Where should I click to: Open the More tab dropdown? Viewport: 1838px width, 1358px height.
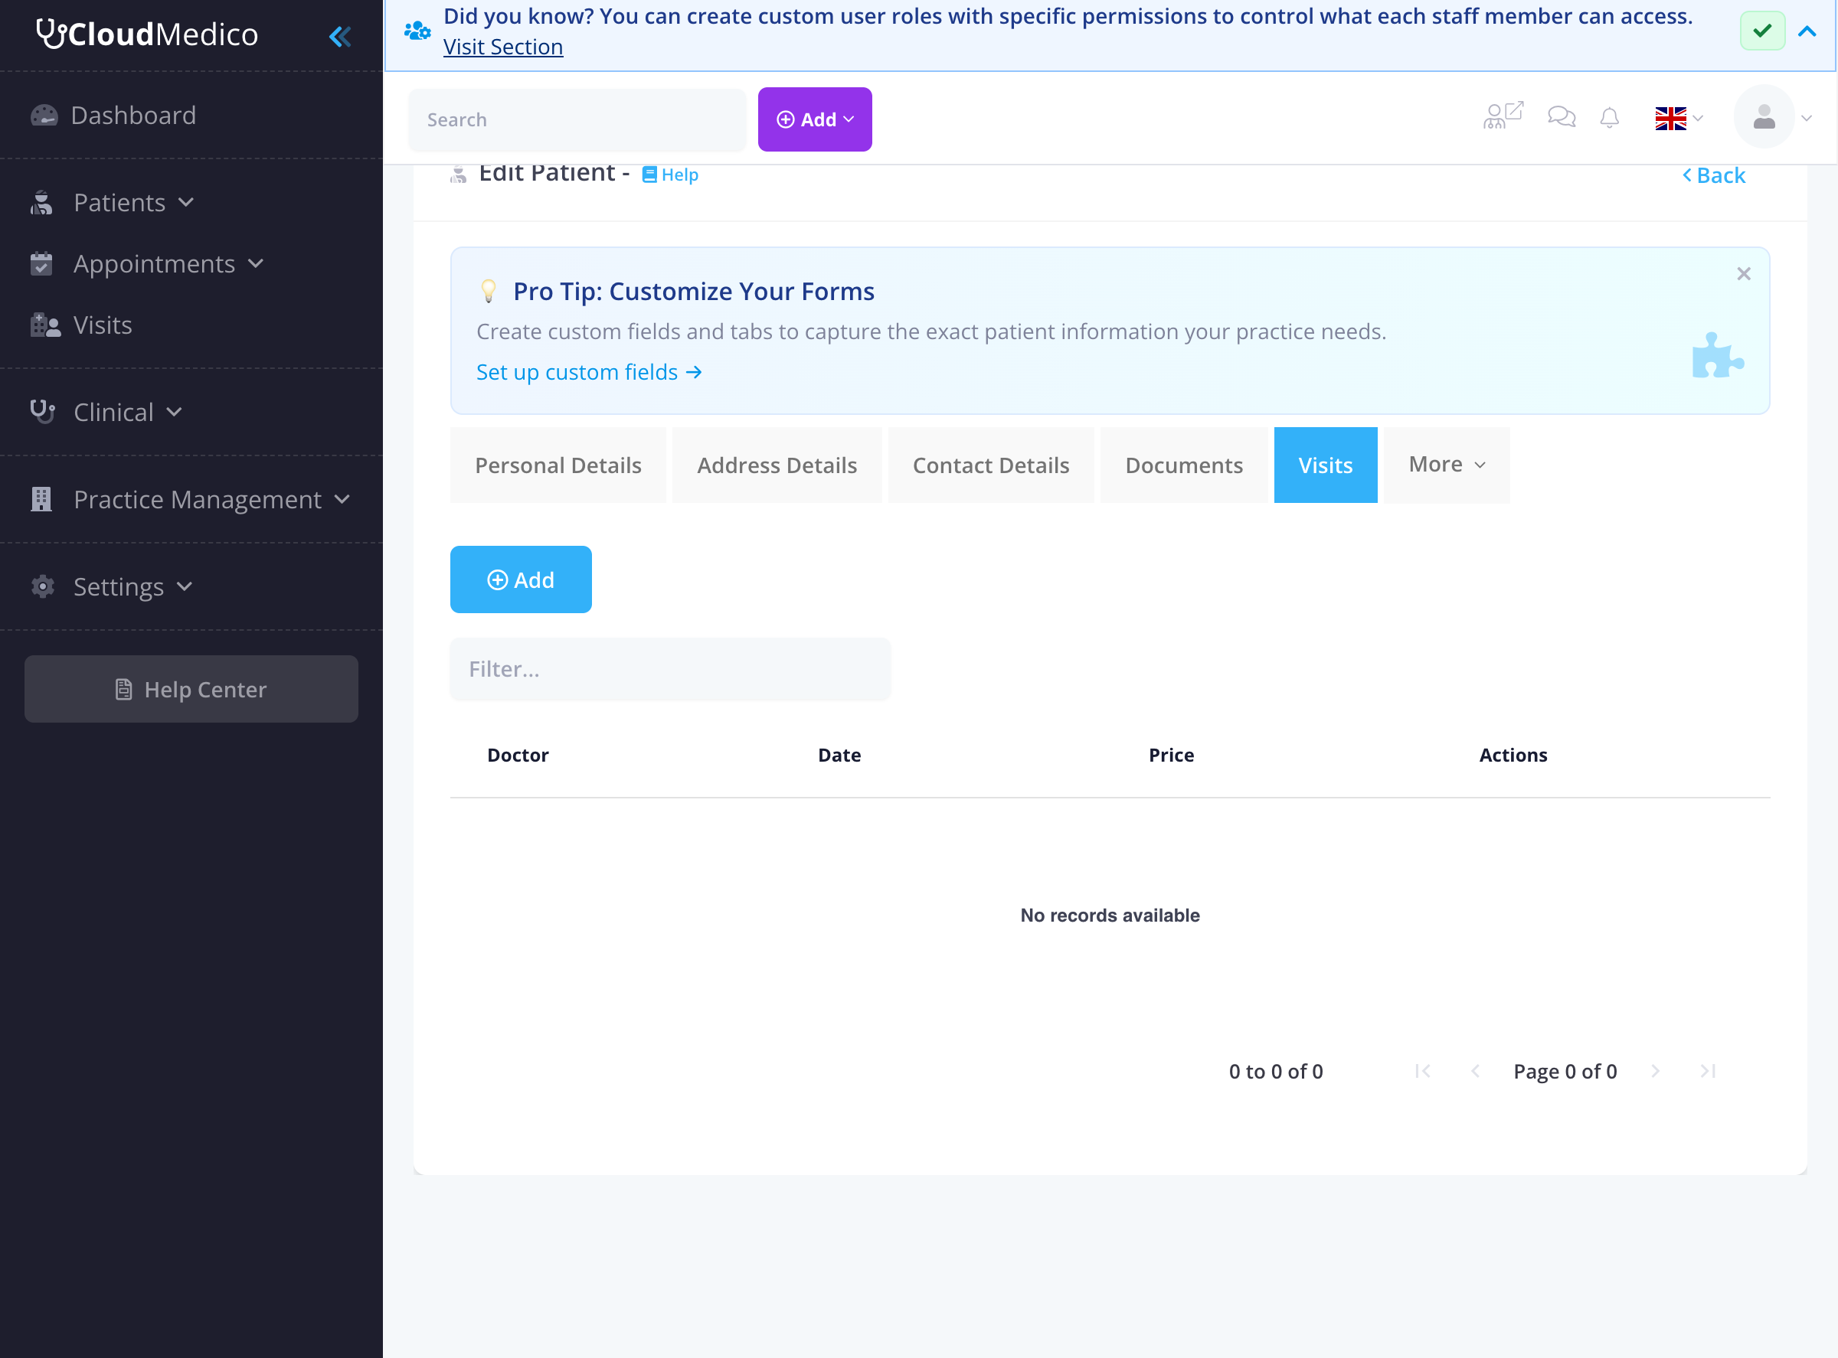(x=1446, y=465)
